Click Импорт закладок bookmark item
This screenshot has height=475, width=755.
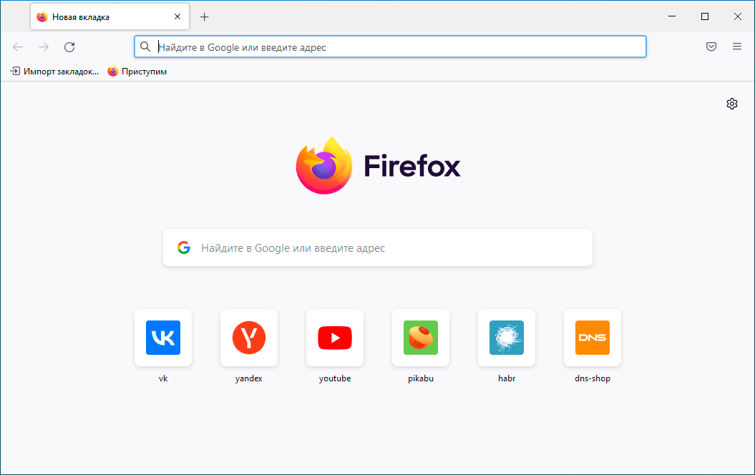(x=54, y=72)
